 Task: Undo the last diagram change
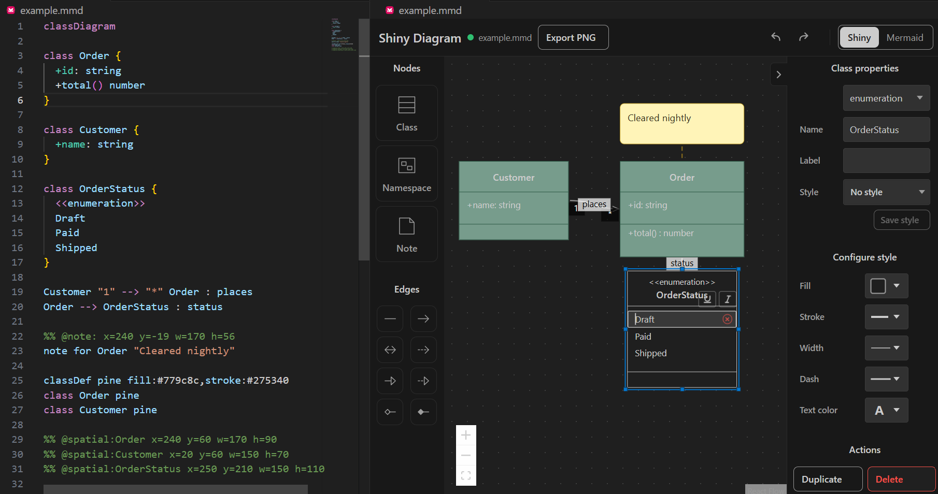point(776,37)
